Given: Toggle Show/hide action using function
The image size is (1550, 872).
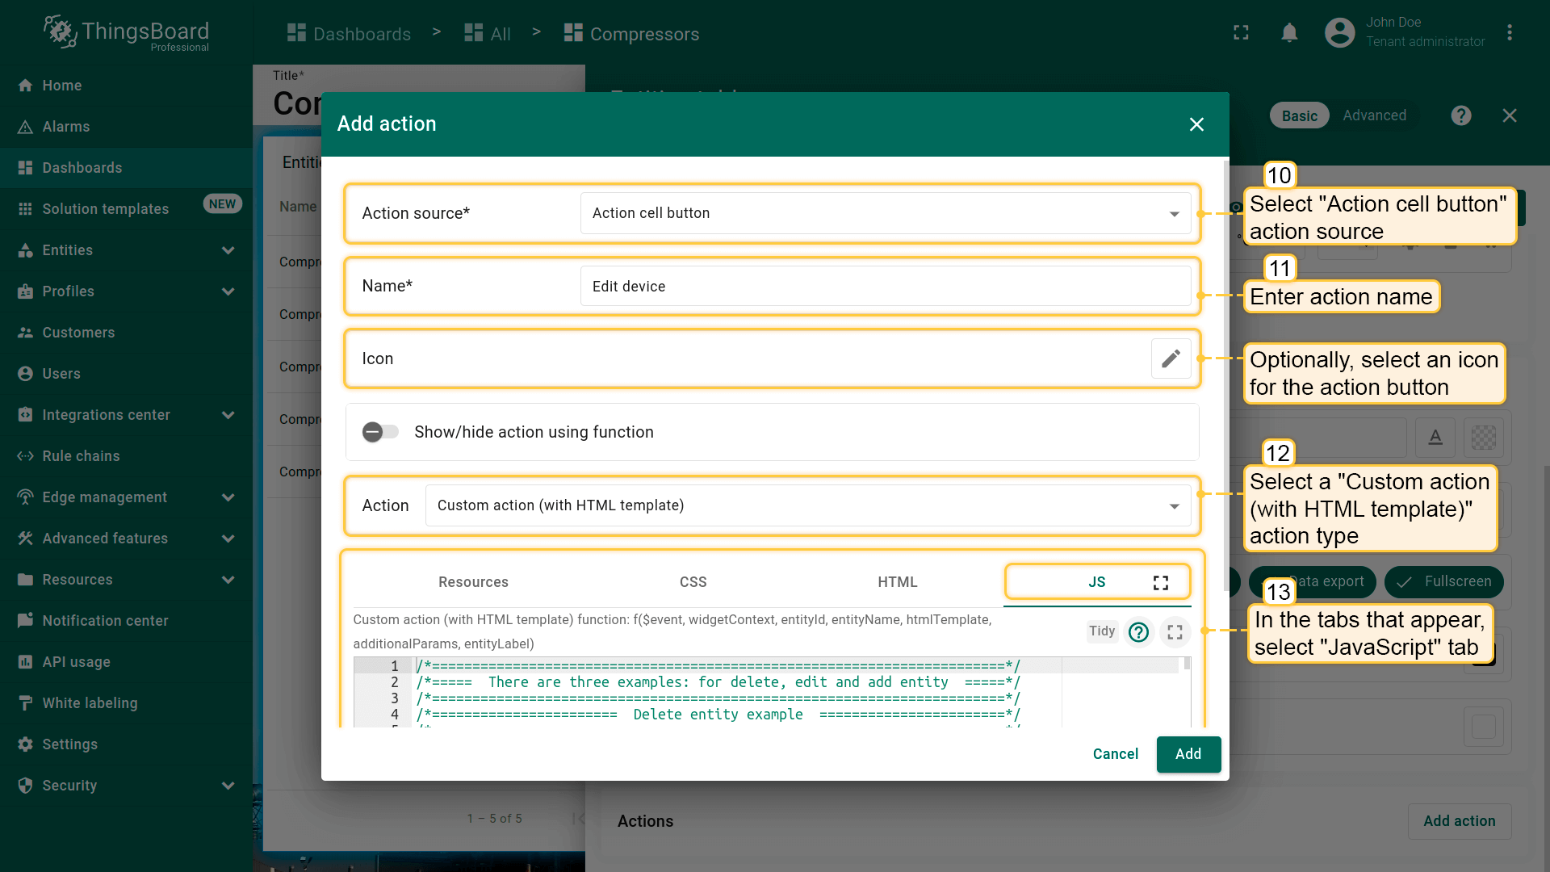Looking at the screenshot, I should 380,432.
